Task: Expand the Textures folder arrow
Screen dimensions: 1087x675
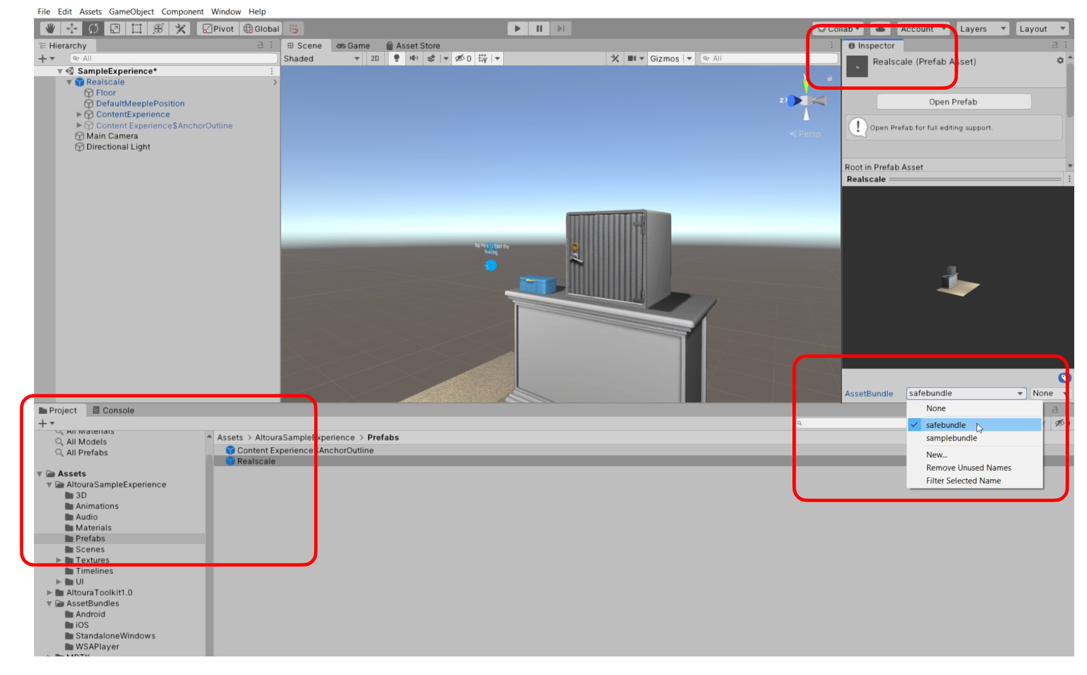Action: coord(58,560)
